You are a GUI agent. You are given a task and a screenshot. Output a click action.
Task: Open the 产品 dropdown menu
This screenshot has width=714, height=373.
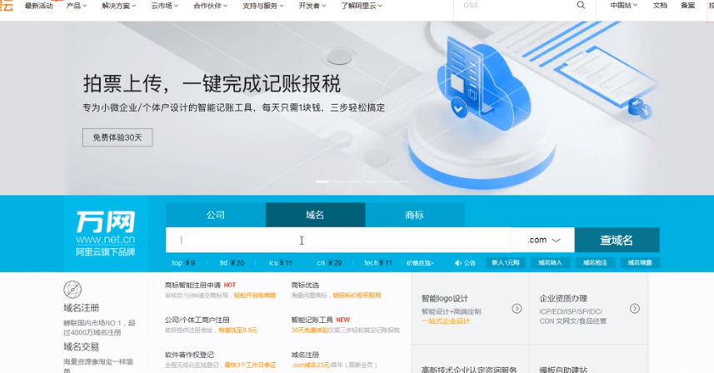pyautogui.click(x=77, y=6)
